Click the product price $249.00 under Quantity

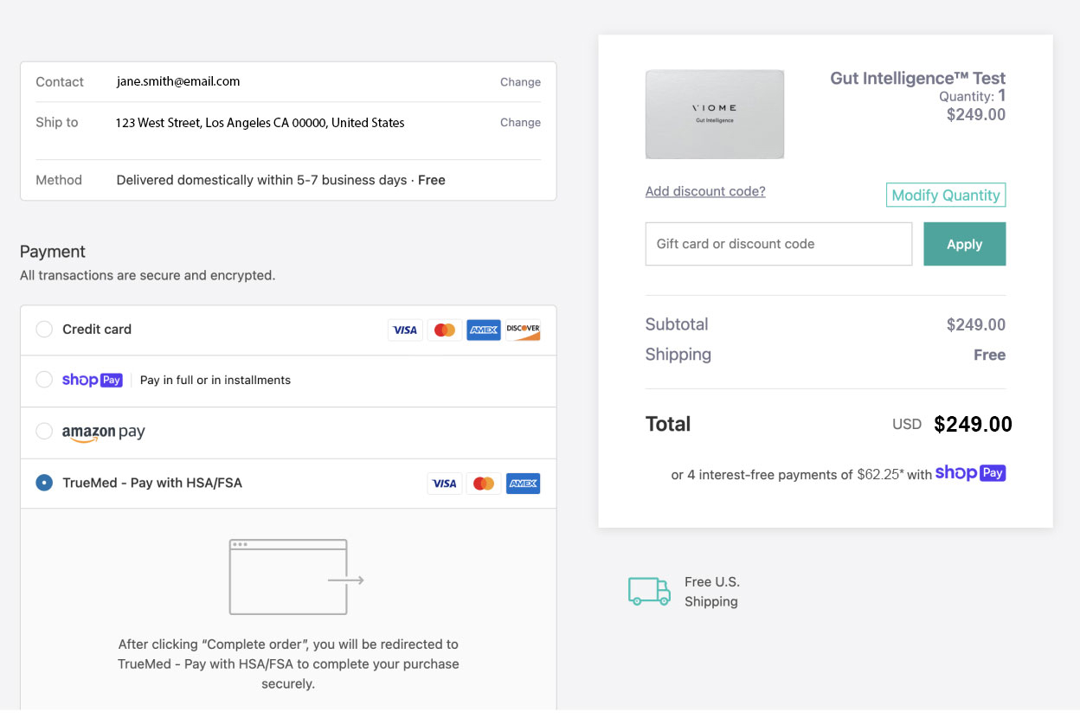[x=976, y=115]
